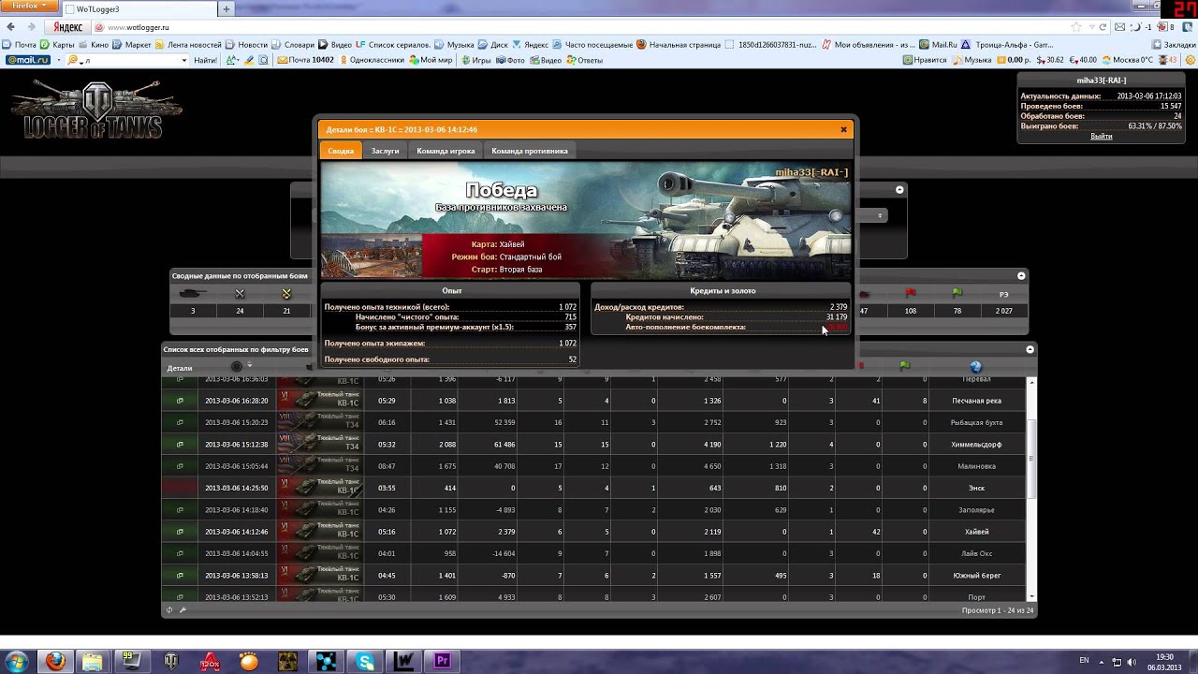Select the Песчаная река map cell
Viewport: 1198px width, 674px height.
click(x=976, y=401)
